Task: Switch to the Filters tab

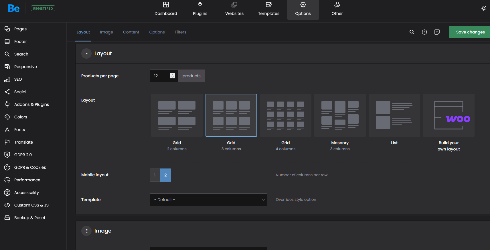Action: [x=180, y=32]
